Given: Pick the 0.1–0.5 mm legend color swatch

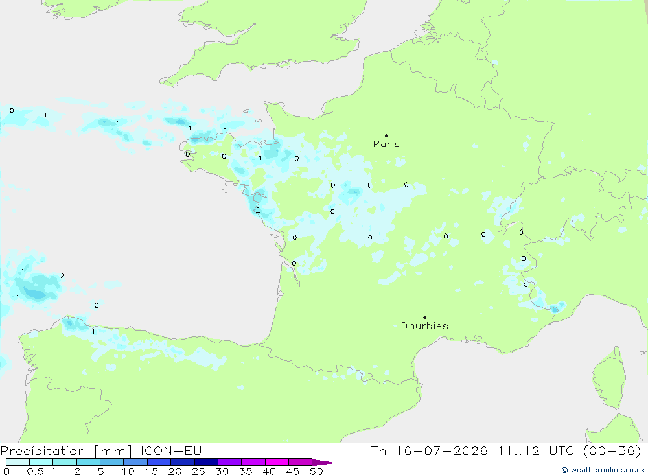Looking at the screenshot, I should pyautogui.click(x=17, y=462).
